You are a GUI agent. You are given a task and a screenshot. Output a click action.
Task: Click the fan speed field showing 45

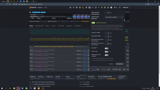click(107, 40)
